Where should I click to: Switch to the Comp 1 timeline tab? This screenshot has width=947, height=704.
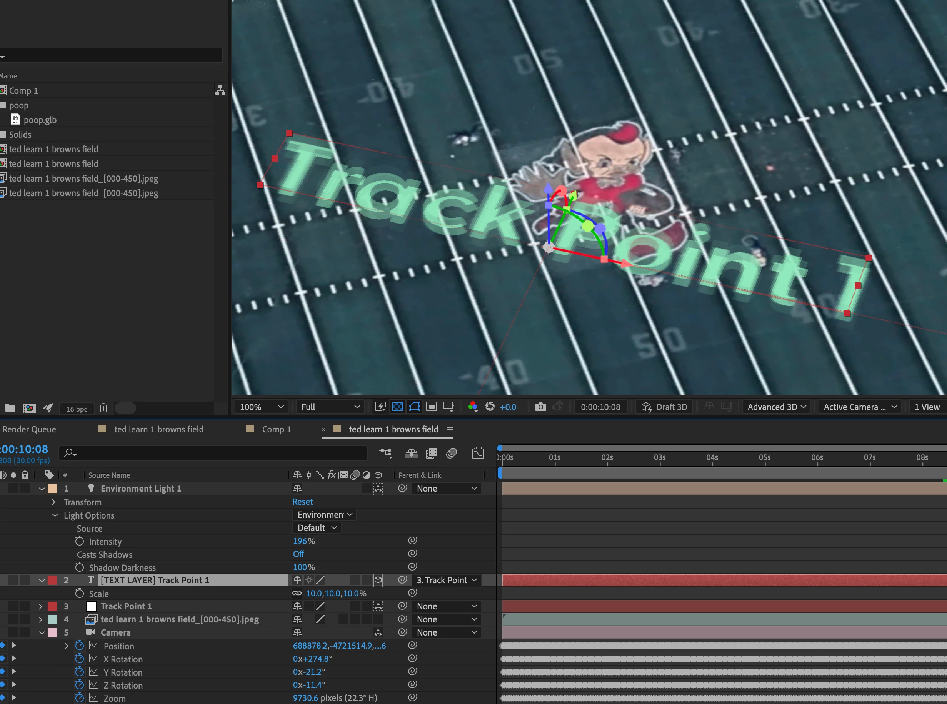click(276, 429)
